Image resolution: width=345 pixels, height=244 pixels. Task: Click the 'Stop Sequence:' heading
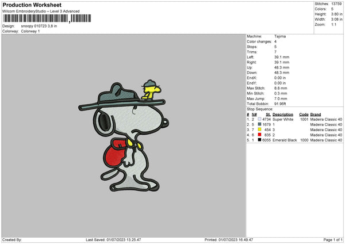pos(260,109)
